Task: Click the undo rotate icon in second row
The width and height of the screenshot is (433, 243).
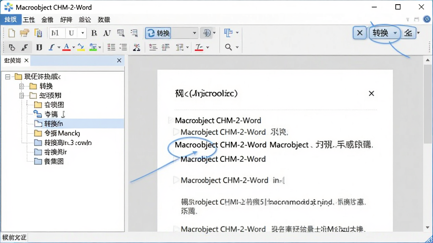Action: tap(11, 47)
